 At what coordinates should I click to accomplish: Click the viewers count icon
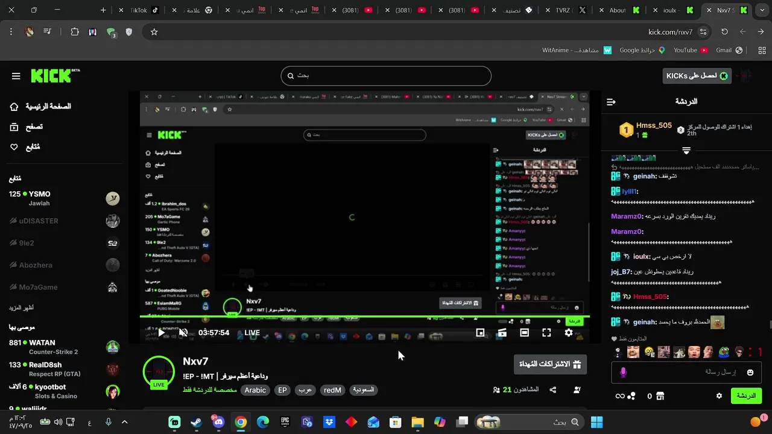tap(496, 390)
